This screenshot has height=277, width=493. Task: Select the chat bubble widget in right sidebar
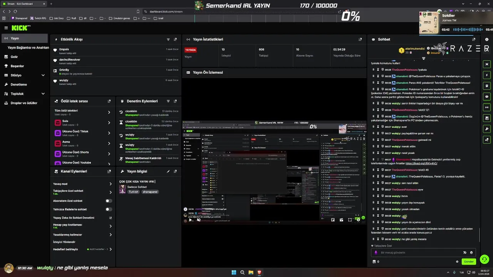[x=487, y=97]
